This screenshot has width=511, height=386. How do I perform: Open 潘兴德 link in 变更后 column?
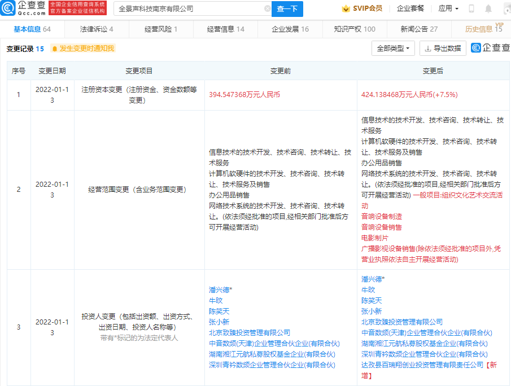(x=372, y=279)
